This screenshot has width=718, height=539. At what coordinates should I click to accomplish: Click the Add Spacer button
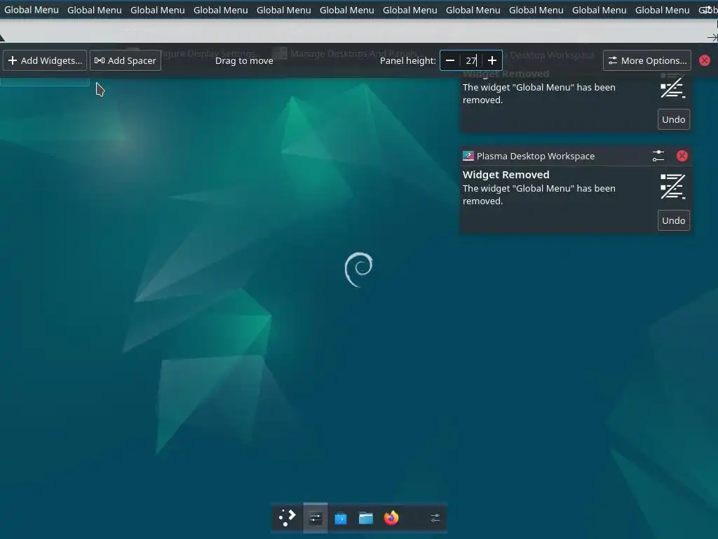coord(126,60)
